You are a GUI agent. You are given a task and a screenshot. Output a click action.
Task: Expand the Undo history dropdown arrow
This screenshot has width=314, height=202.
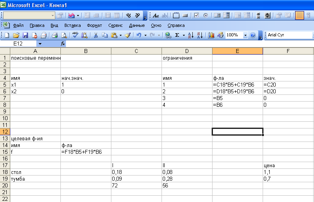145,35
